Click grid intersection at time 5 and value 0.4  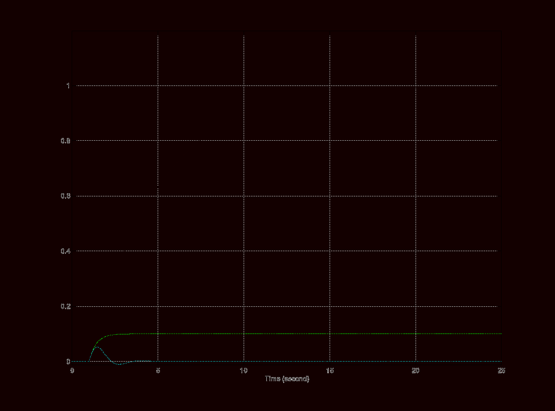158,251
